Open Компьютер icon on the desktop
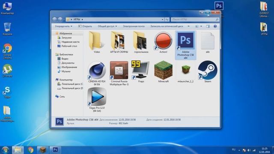274x154 pixels. pos(7,8)
